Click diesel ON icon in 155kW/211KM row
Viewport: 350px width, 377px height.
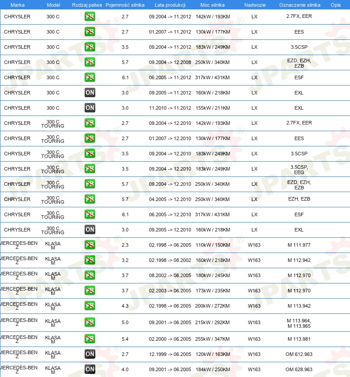tap(90, 108)
